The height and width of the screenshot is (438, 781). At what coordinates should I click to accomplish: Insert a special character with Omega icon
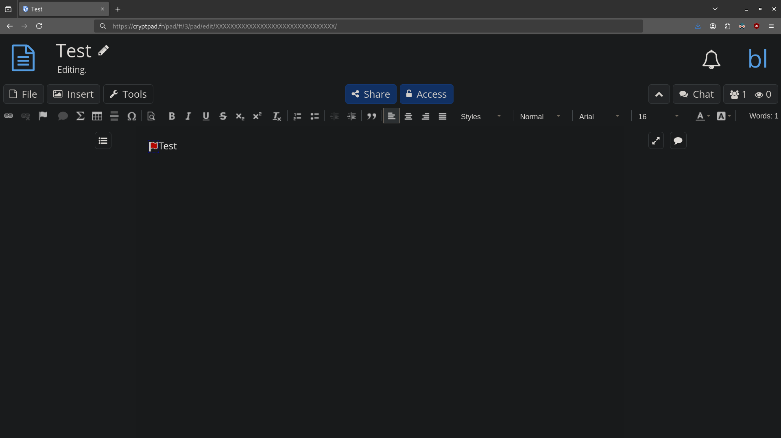[x=131, y=116]
